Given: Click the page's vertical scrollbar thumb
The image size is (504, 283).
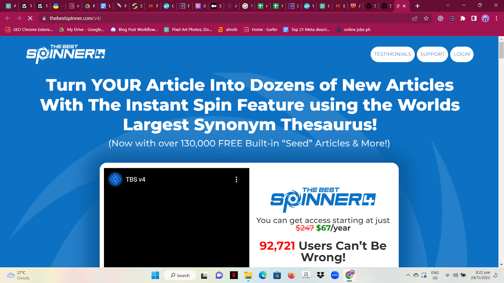Looking at the screenshot, I should click(501, 50).
